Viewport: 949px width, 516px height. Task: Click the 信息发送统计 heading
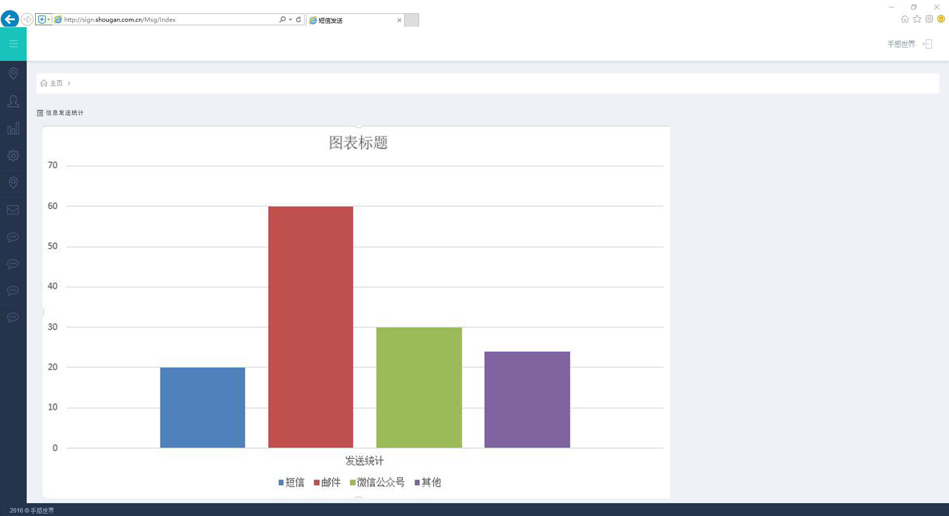tap(65, 113)
